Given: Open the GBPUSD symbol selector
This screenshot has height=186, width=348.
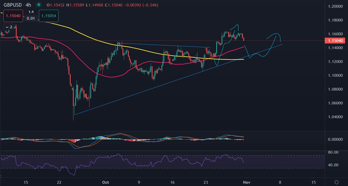Looking at the screenshot, I should click(x=12, y=5).
